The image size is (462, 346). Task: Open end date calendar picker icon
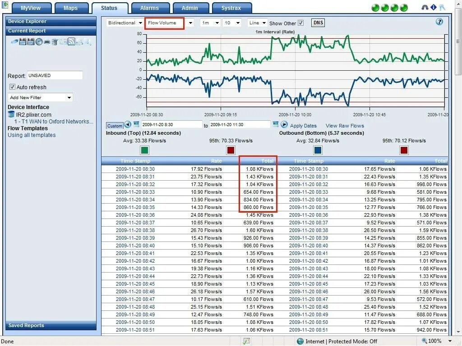click(x=276, y=124)
